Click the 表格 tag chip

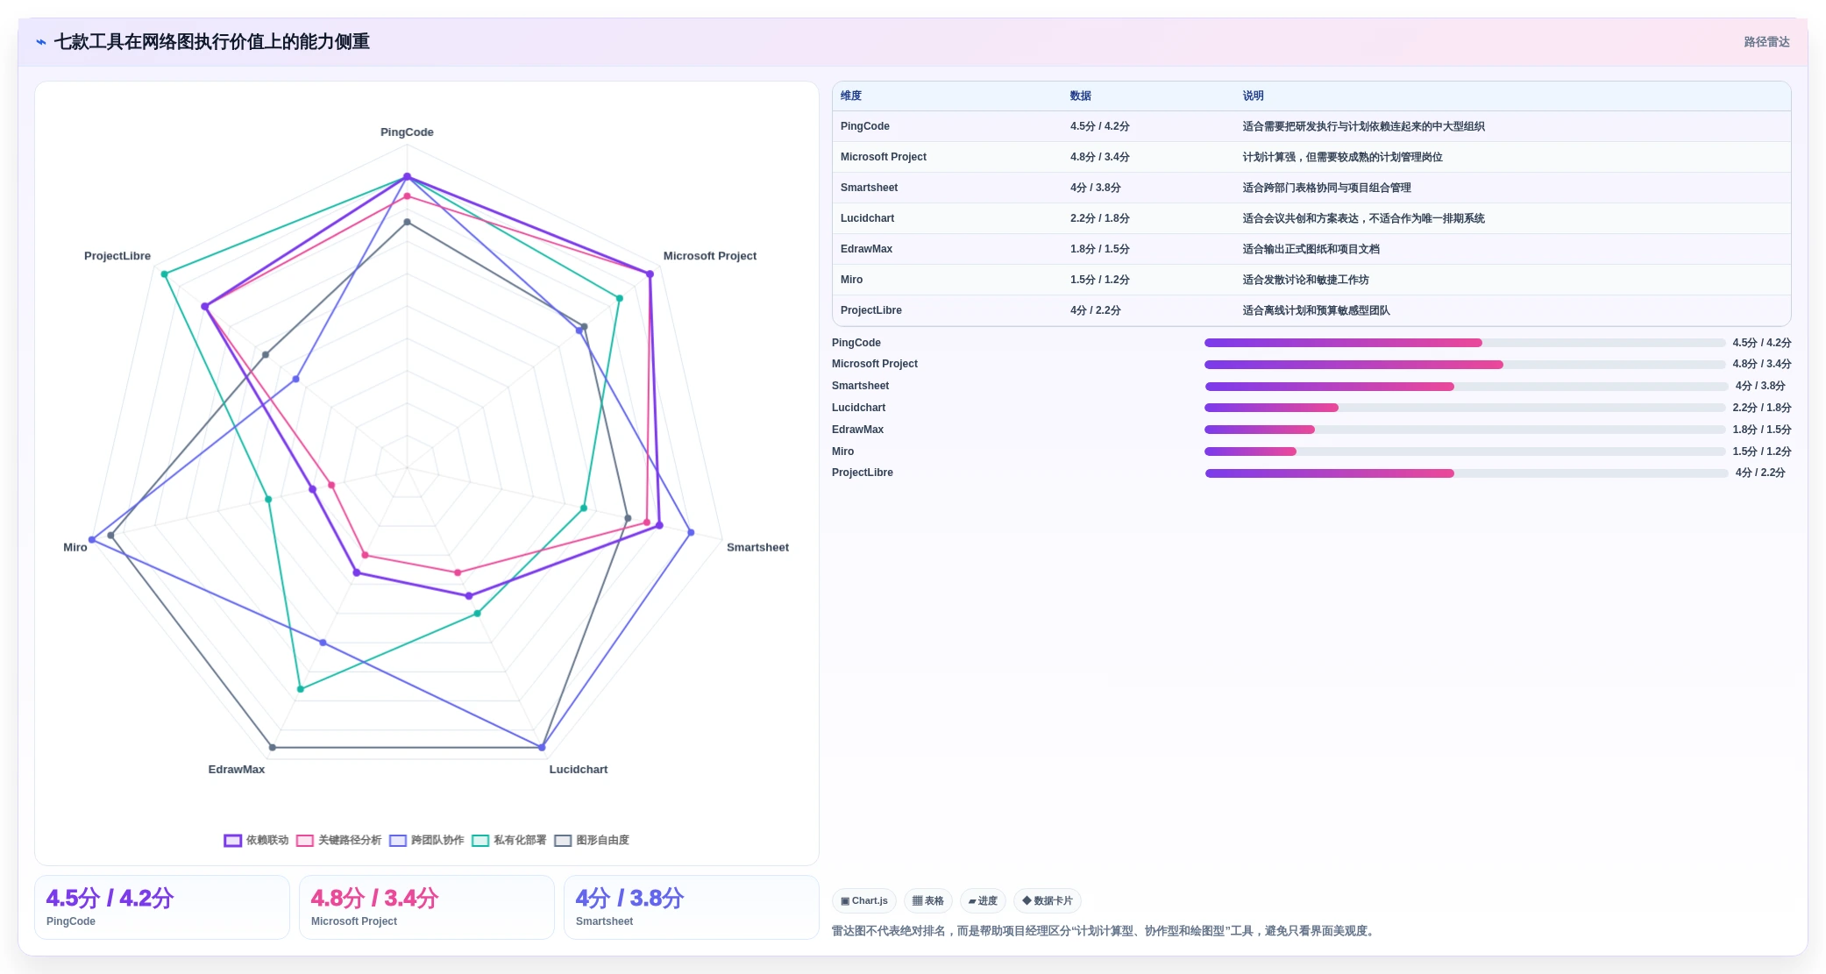pos(928,900)
